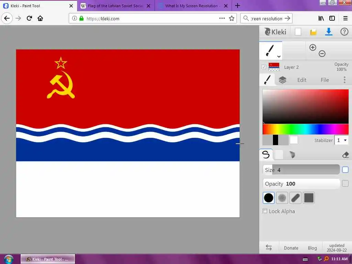Select the pen brush type
The image size is (352, 264).
266,155
